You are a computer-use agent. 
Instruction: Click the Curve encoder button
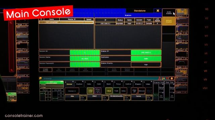138,98
